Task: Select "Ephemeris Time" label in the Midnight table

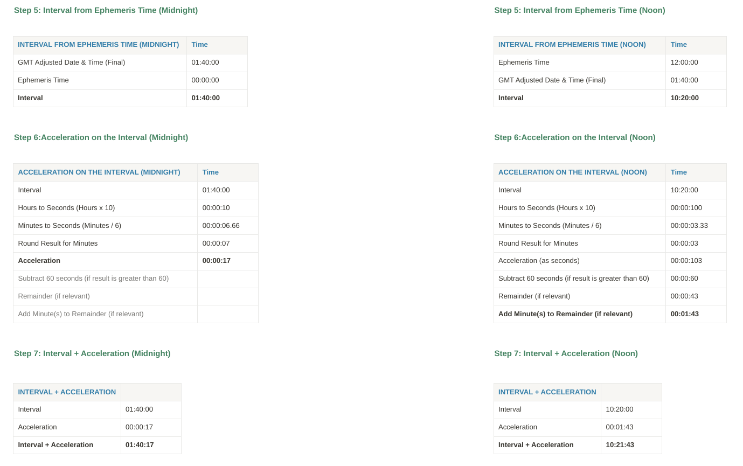Action: coord(43,80)
